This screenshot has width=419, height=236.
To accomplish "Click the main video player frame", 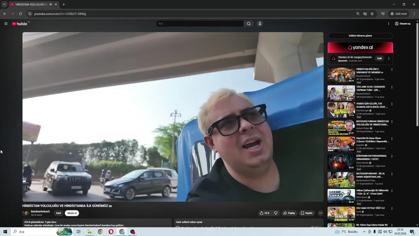I will coord(173,117).
